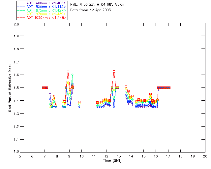
Task: Click the AOT 400nm legend entry
Action: click(42, 3)
